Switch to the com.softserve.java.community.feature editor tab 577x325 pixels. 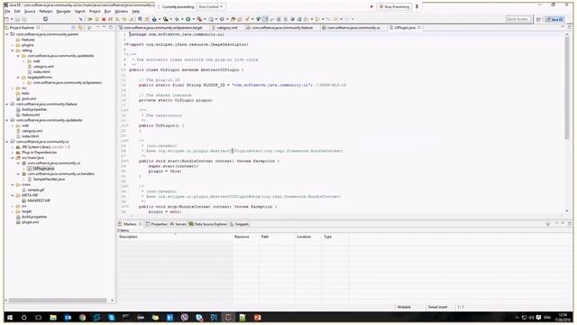tap(282, 28)
